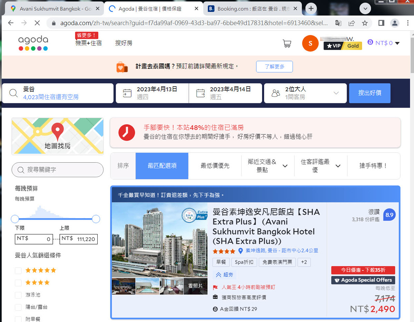Open 地圖找房 map view
This screenshot has height=322, width=414.
click(x=58, y=136)
